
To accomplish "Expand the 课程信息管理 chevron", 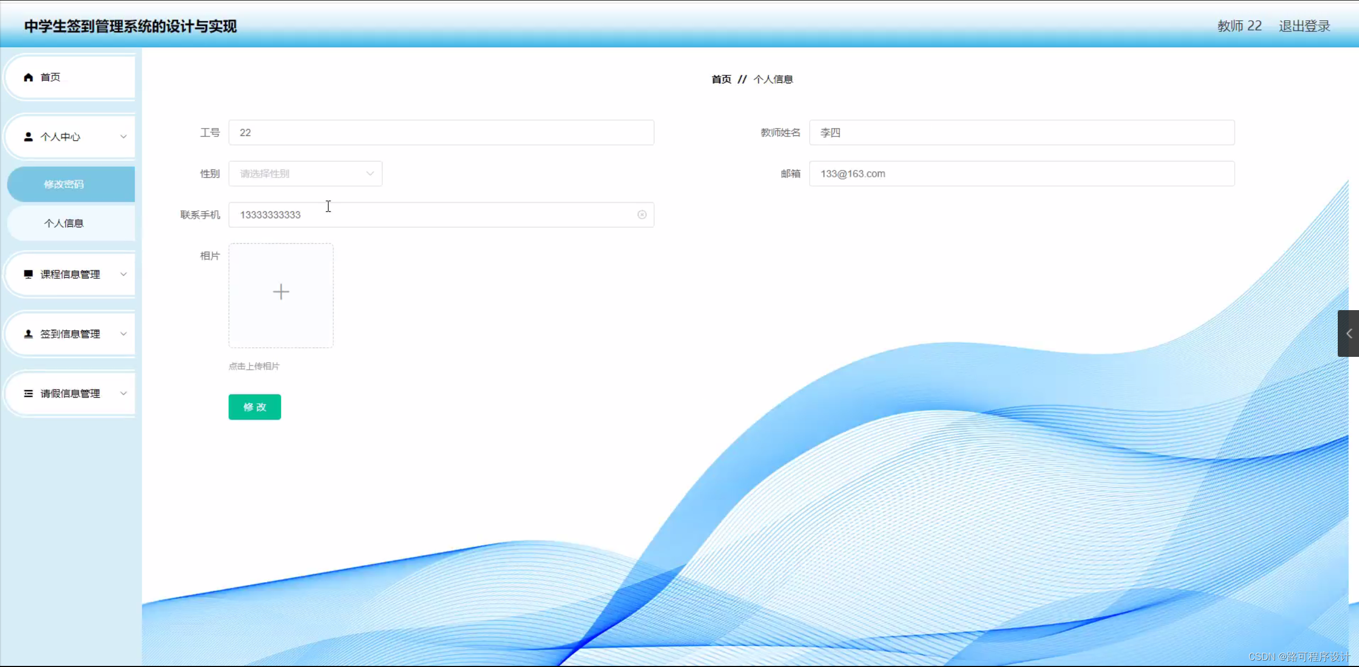I will pos(123,274).
